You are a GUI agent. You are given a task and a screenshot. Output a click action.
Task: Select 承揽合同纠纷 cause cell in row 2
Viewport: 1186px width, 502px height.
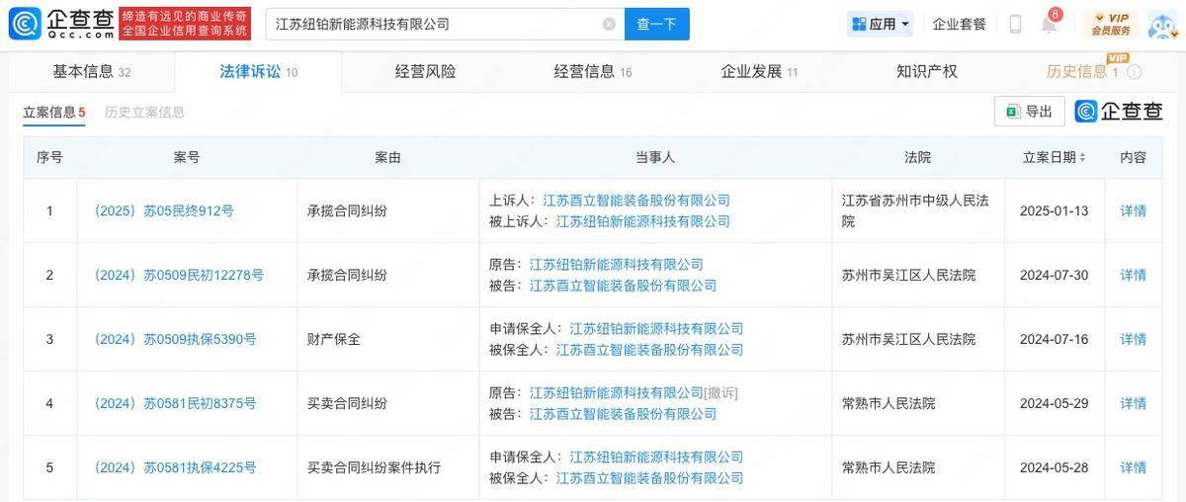(387, 275)
